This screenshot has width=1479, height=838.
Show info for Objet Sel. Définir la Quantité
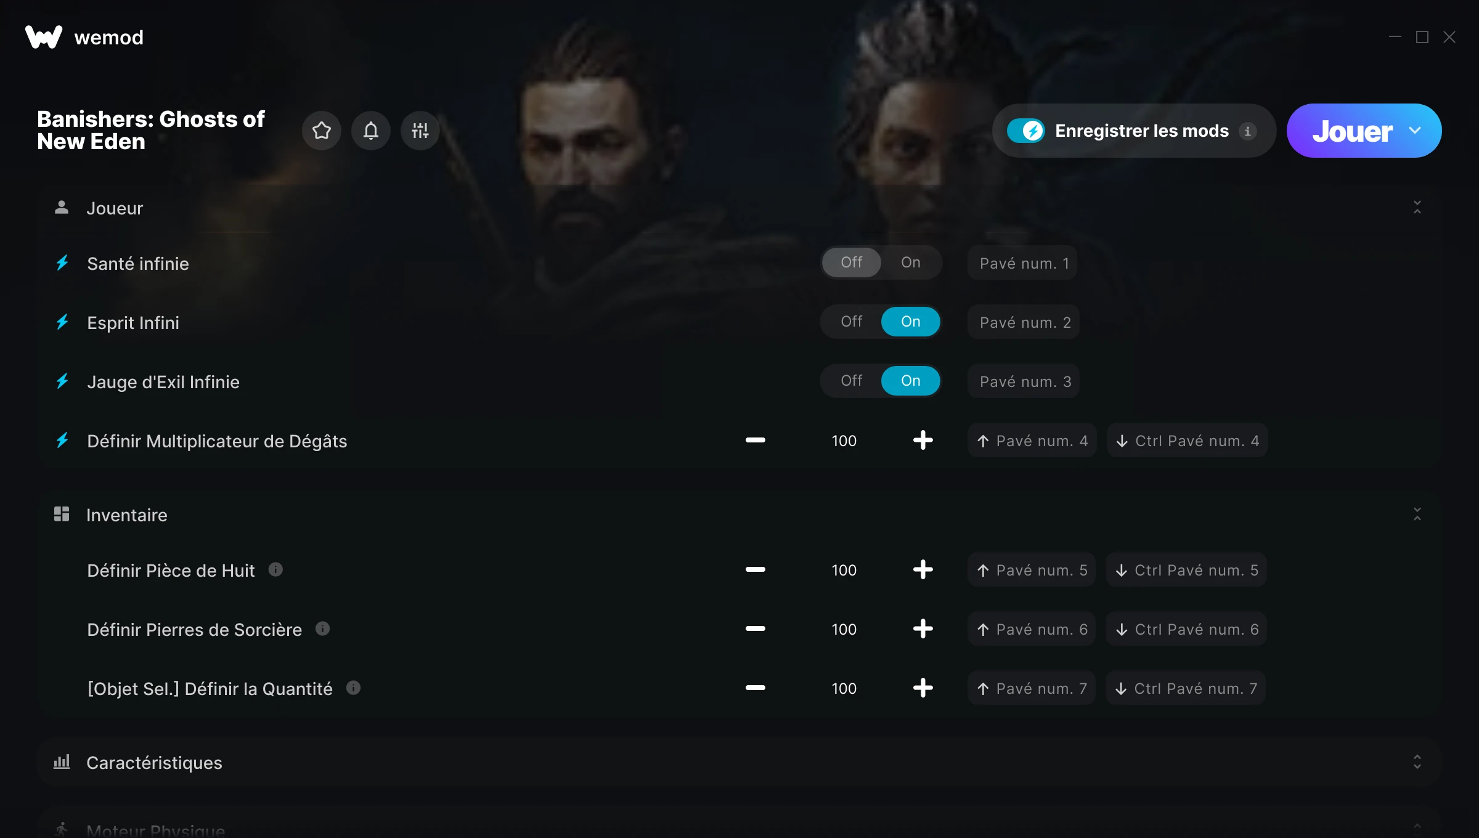[353, 688]
